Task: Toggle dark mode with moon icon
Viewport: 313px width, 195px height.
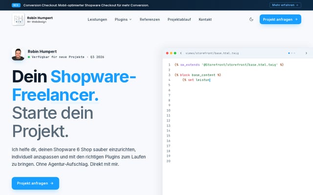Action: 251,19
